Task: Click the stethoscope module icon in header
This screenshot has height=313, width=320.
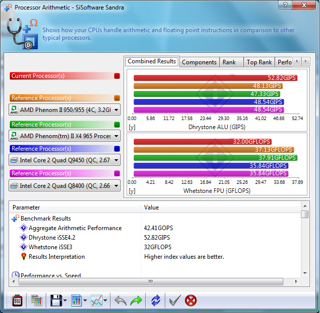Action: (22, 34)
